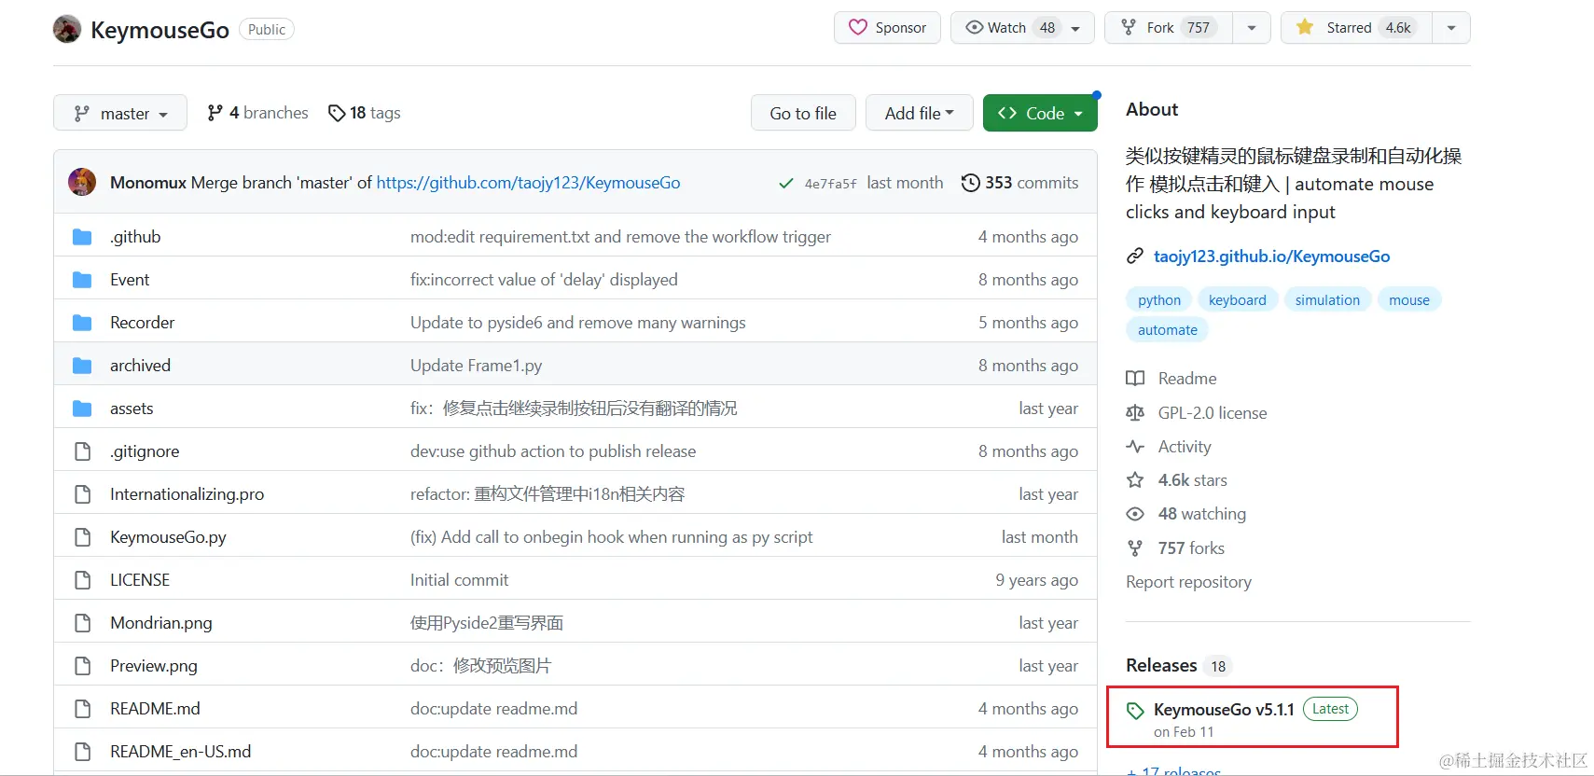The height and width of the screenshot is (776, 1594).
Task: Click the pulse icon beside Activity
Action: point(1135,447)
